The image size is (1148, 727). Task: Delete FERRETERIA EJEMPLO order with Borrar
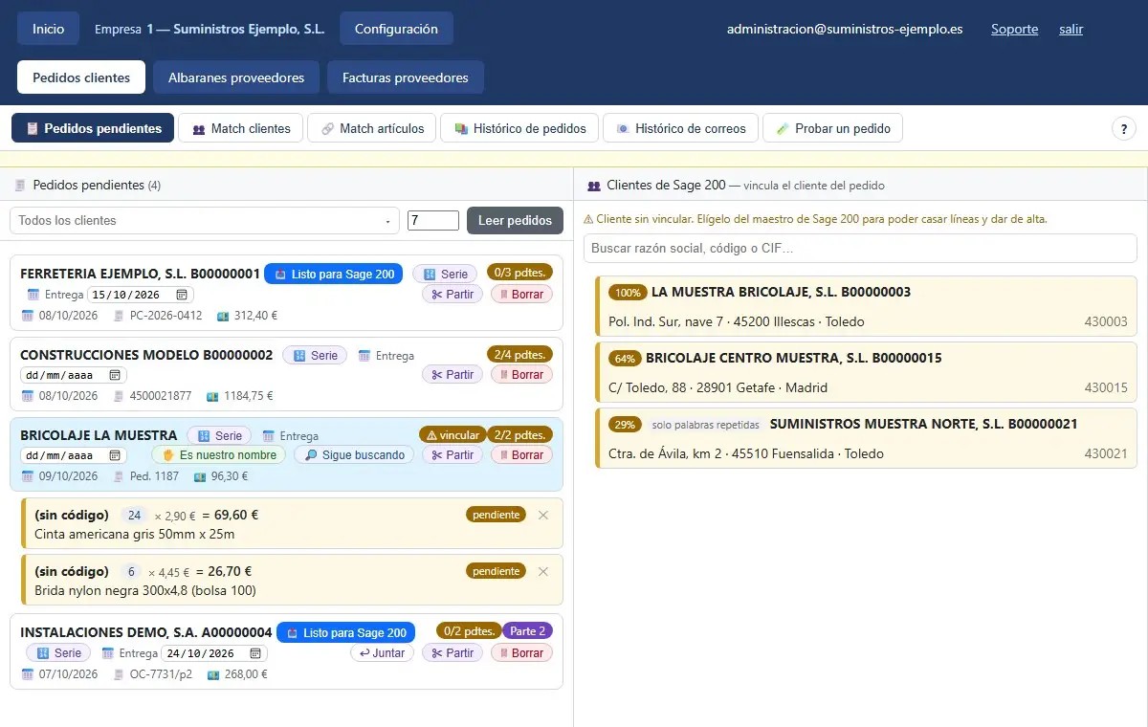coord(522,294)
